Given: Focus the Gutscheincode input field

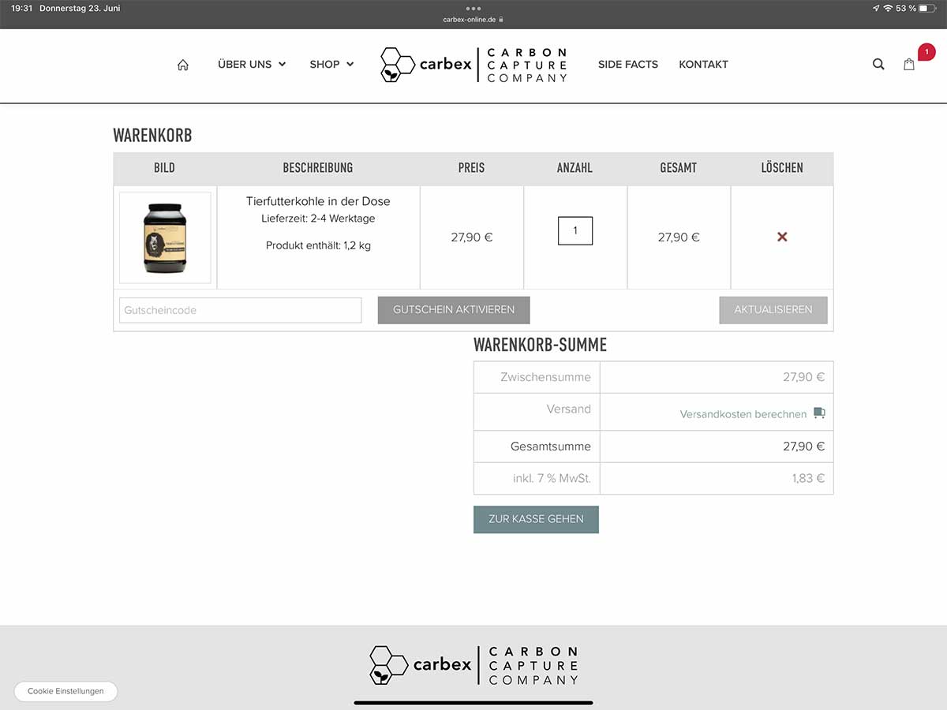Looking at the screenshot, I should coord(241,310).
